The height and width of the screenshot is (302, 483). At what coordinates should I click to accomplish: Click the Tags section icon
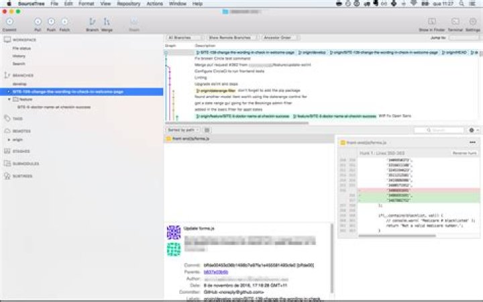point(7,118)
